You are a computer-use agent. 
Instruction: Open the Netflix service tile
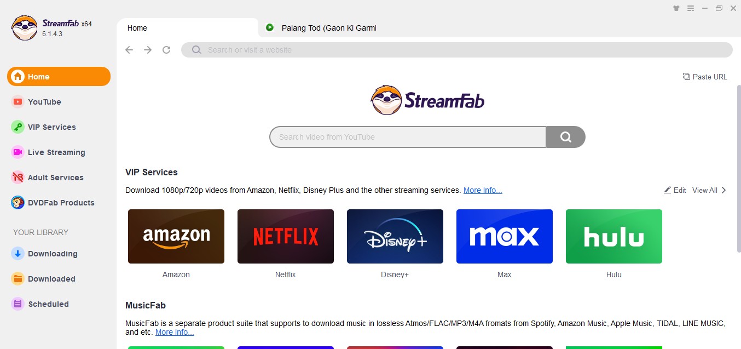pos(286,236)
